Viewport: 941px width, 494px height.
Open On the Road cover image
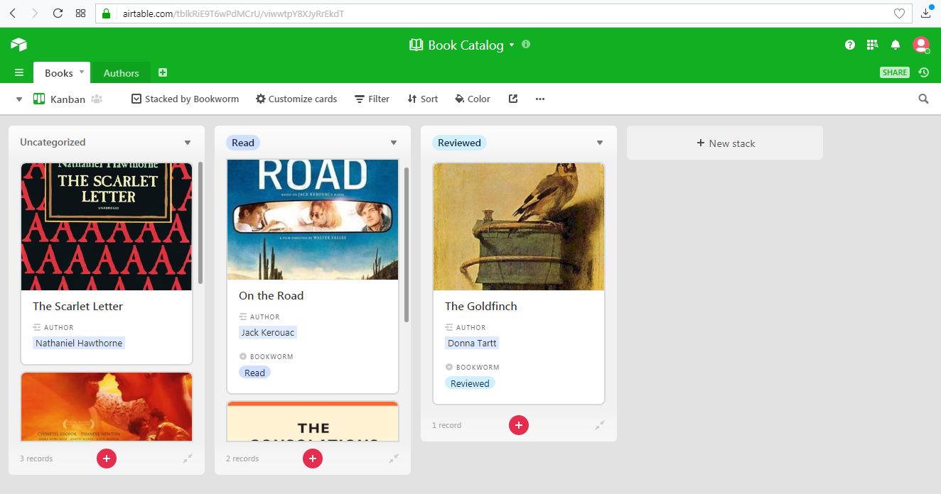click(313, 219)
